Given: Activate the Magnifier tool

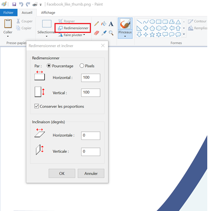Looking at the screenshot, I should point(111,33).
